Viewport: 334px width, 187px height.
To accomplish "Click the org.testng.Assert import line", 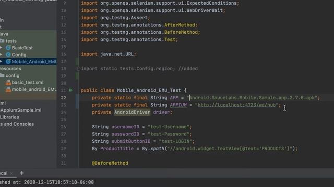I will [x=115, y=18].
